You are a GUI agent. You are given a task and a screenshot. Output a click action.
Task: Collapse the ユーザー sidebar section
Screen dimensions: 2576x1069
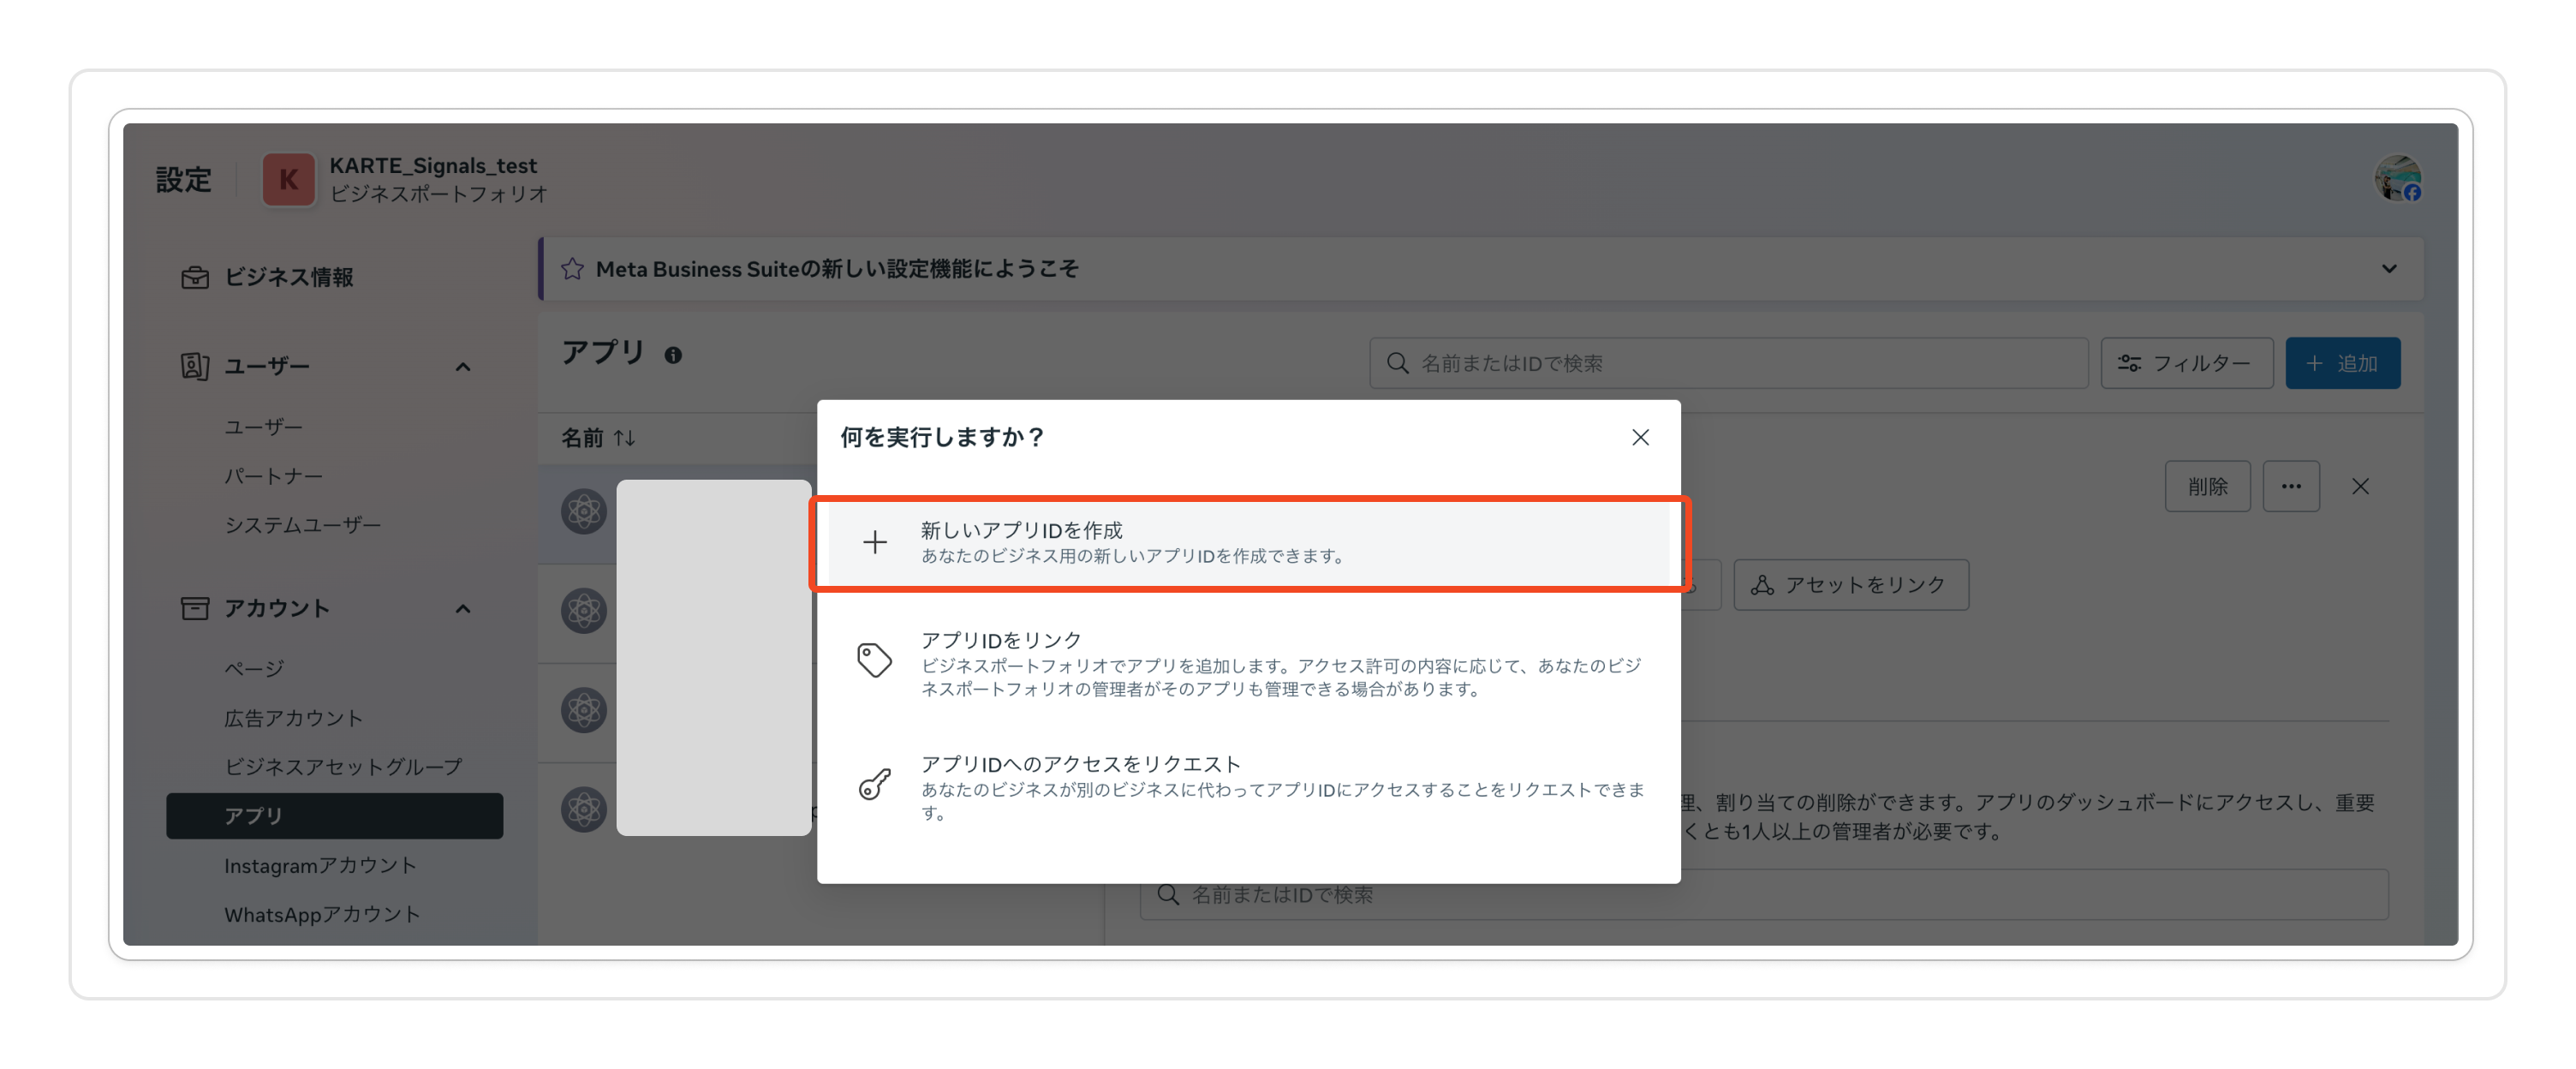tap(463, 366)
